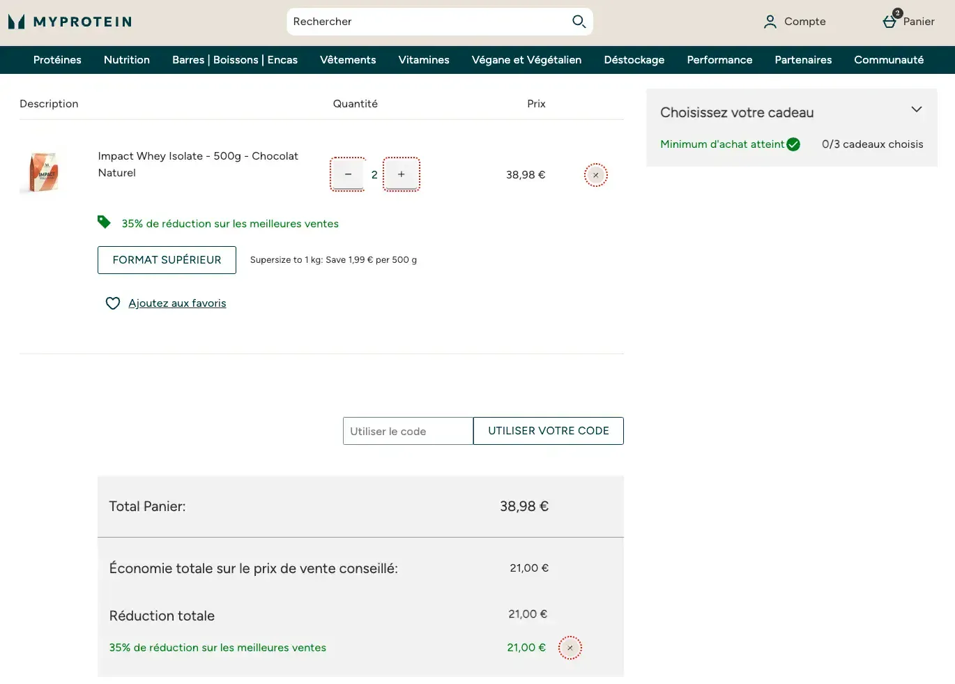Open the Vitamines menu
This screenshot has width=955, height=684.
424,60
